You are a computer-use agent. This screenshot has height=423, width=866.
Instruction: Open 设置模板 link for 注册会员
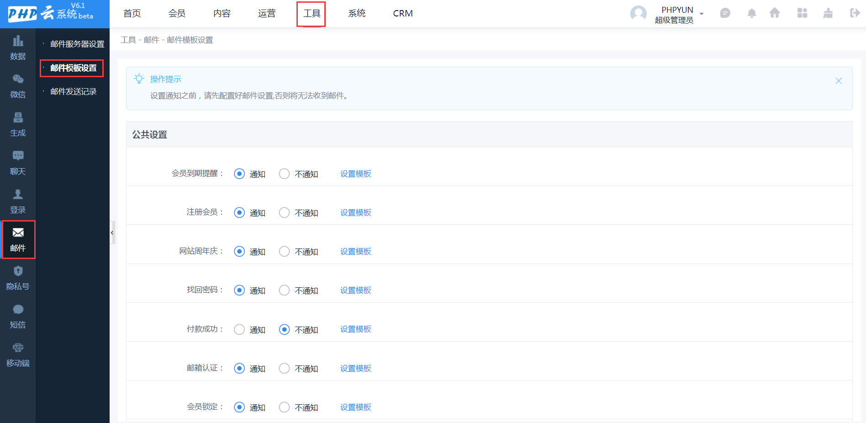355,212
